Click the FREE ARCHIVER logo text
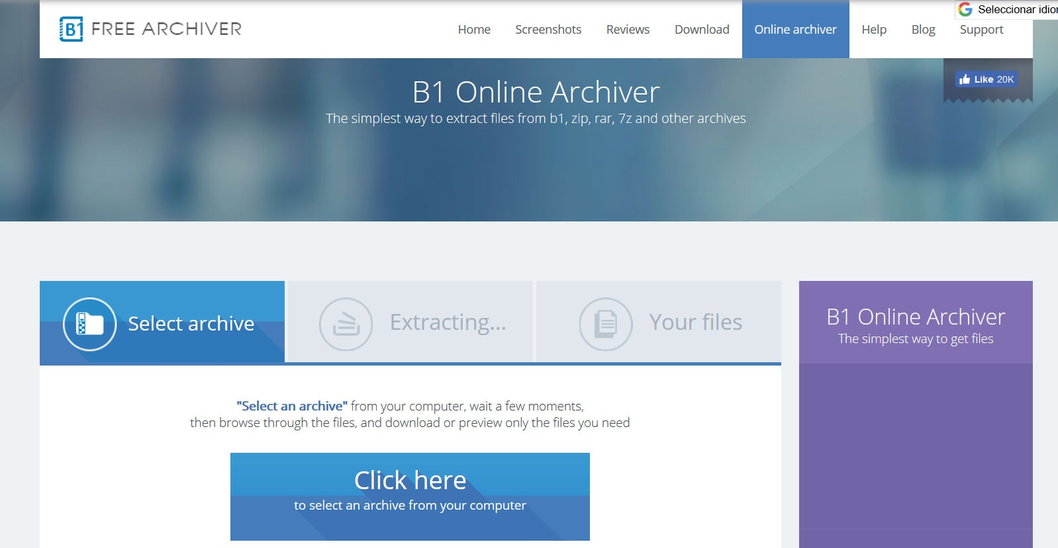Screen dimensions: 1058x548 166,29
